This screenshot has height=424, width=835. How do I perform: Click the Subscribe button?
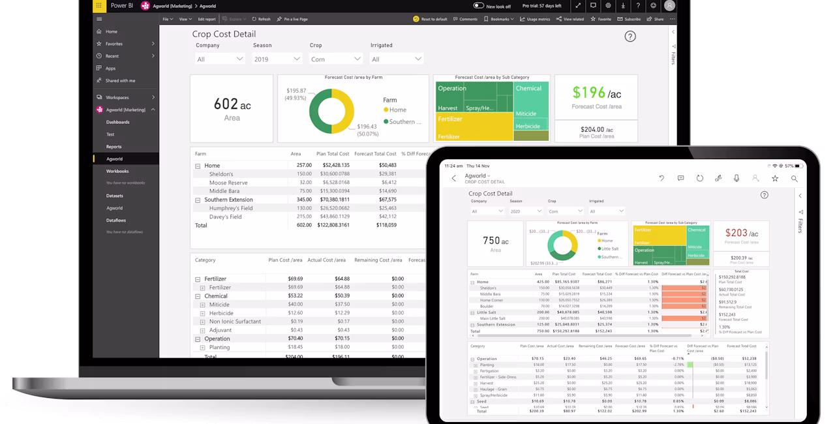click(x=630, y=19)
